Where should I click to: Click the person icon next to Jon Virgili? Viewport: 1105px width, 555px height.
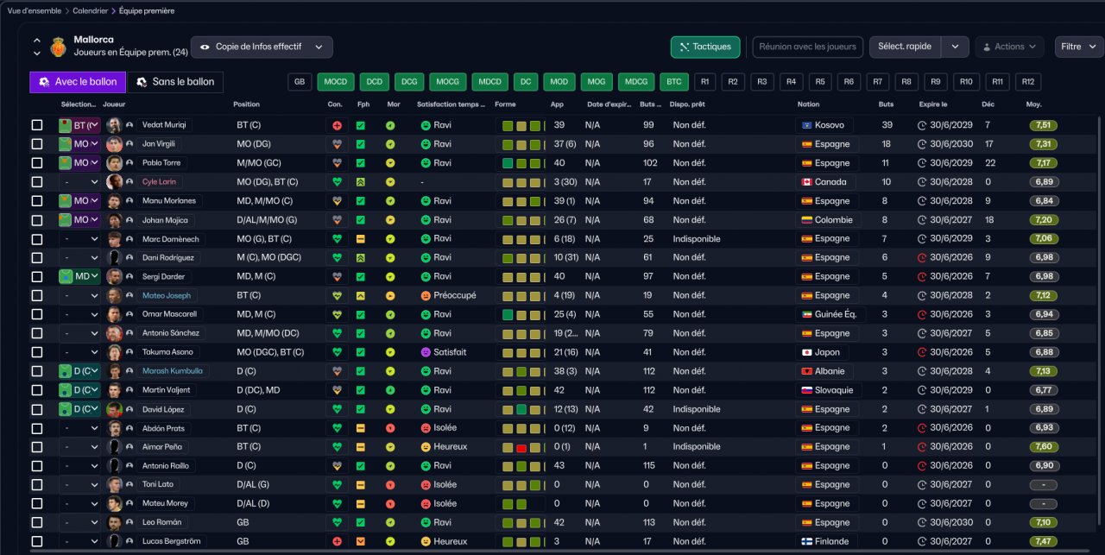click(129, 144)
